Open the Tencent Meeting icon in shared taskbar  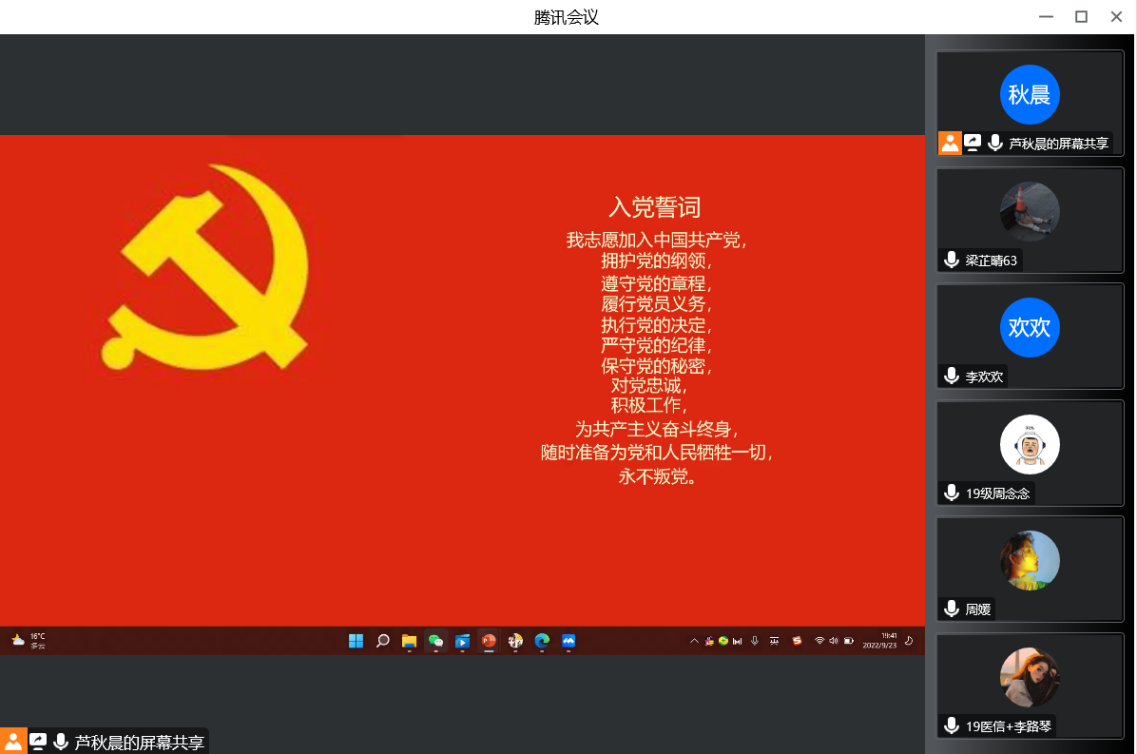click(568, 641)
